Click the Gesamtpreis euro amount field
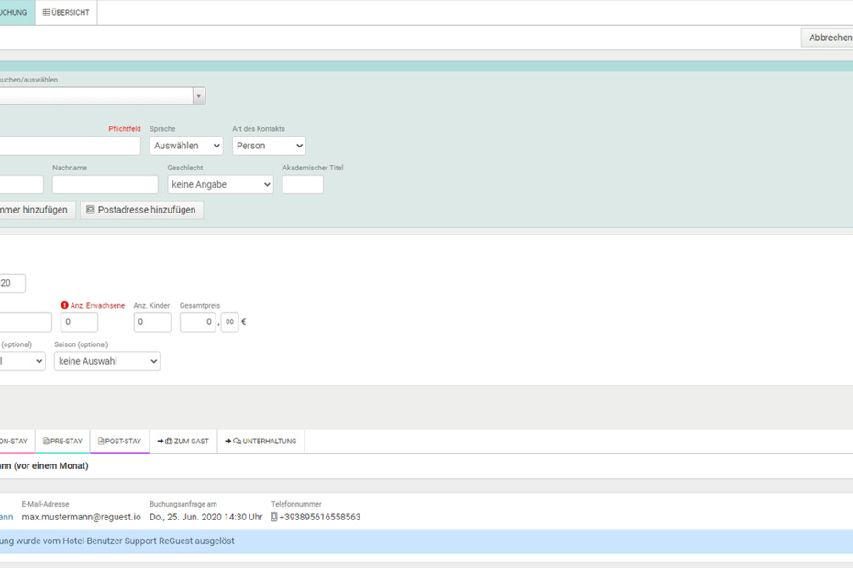Screen dimensions: 853x568 (198, 322)
